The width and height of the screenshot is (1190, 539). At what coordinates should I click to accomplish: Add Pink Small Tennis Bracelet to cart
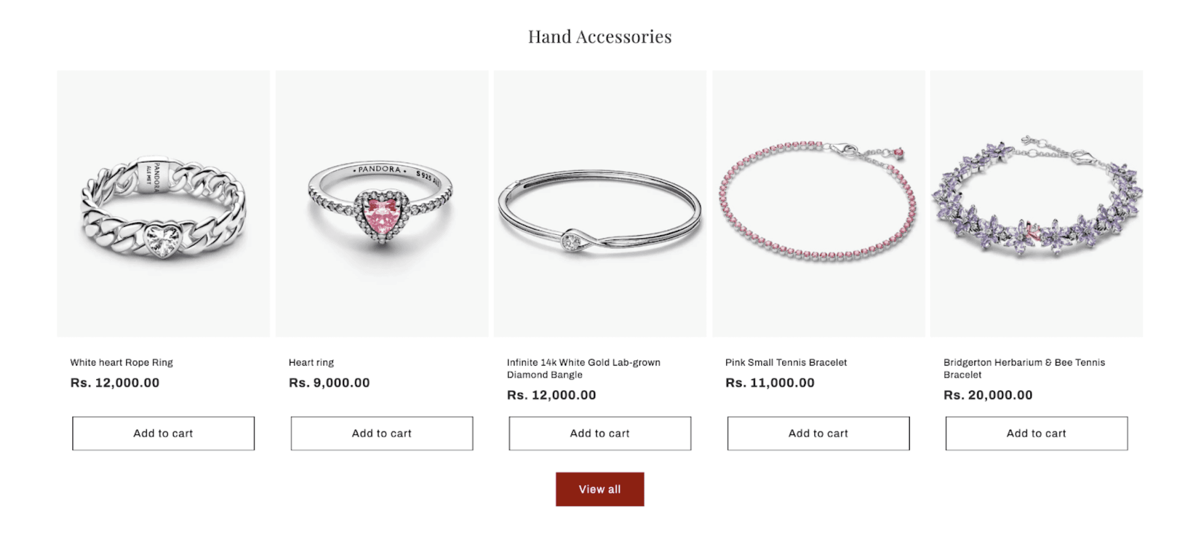(x=818, y=434)
